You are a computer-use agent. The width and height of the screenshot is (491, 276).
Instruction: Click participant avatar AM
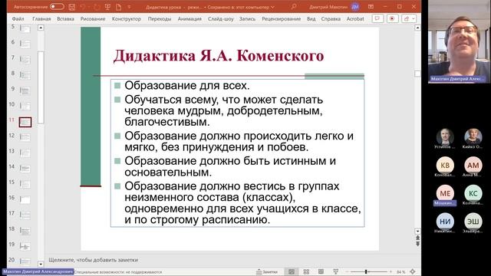(x=473, y=165)
